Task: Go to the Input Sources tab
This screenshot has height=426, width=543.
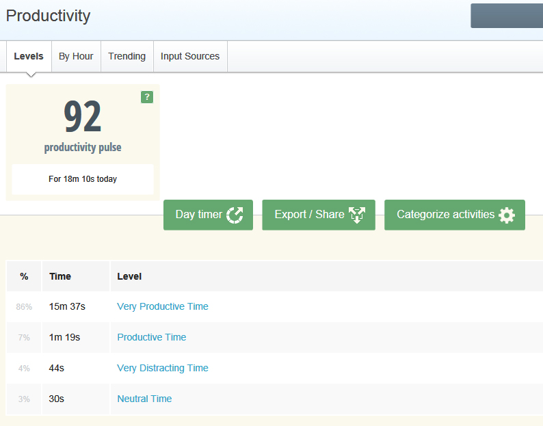Action: coord(190,56)
